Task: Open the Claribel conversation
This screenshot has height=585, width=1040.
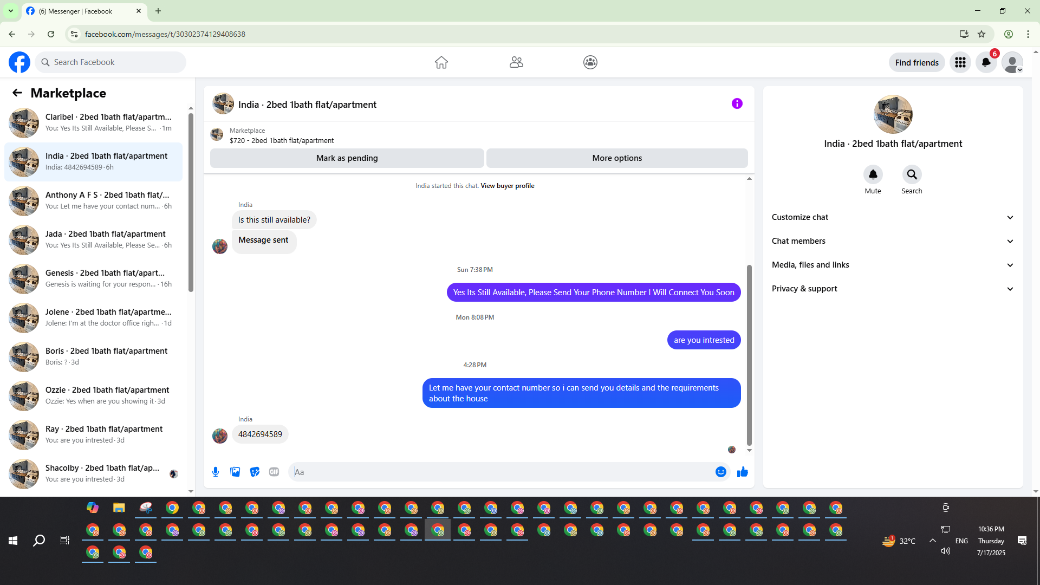Action: coord(93,123)
